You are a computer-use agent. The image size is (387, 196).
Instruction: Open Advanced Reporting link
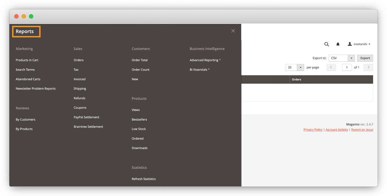coord(205,60)
